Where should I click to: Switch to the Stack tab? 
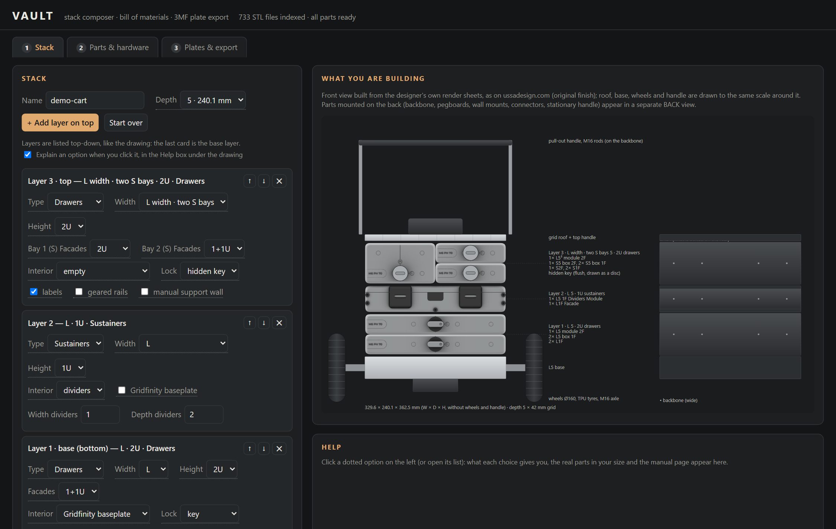(38, 48)
